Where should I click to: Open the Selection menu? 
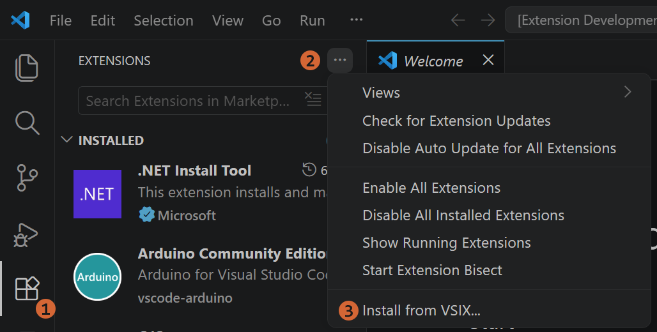164,20
